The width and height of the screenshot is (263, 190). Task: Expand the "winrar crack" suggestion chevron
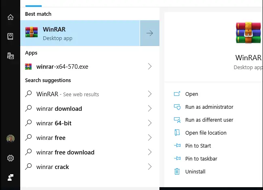click(x=149, y=167)
